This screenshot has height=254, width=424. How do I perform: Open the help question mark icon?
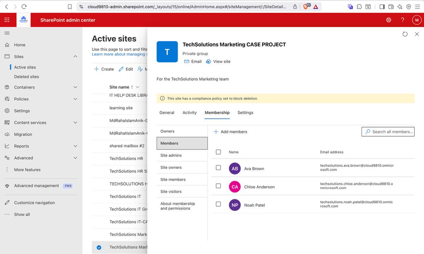tap(402, 20)
